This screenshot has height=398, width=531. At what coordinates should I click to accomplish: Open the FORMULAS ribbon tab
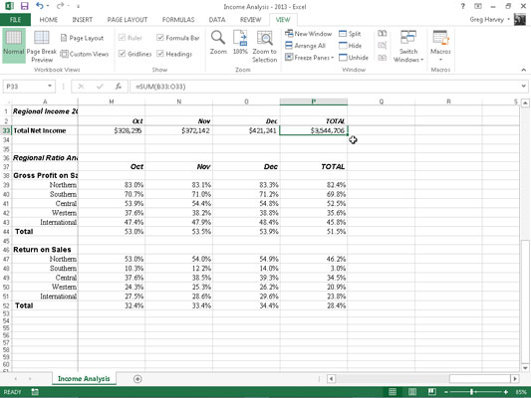coord(178,20)
